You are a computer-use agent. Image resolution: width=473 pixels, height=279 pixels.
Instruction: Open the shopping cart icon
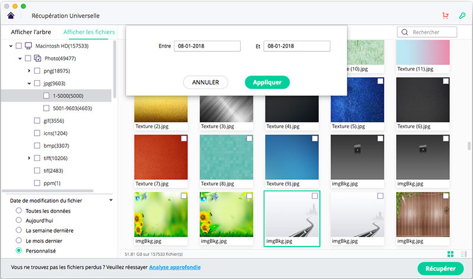pos(445,15)
